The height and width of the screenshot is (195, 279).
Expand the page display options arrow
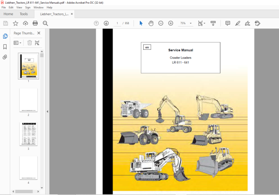point(205,23)
